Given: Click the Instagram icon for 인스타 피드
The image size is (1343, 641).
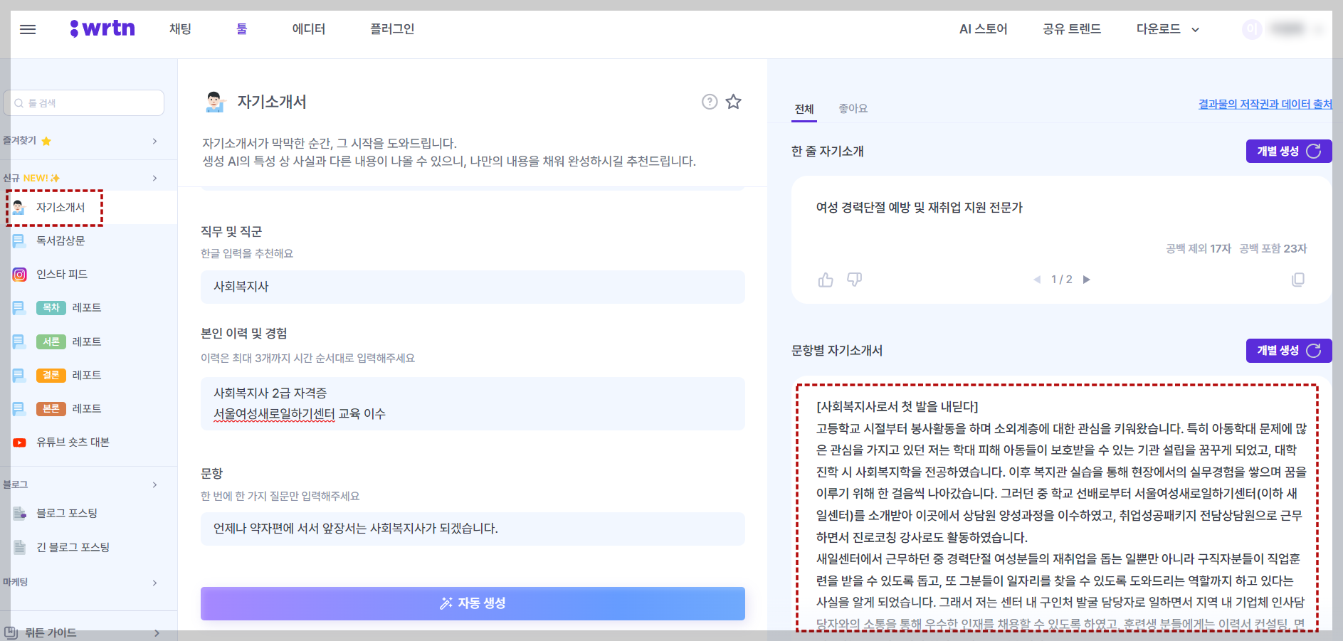Looking at the screenshot, I should [20, 275].
